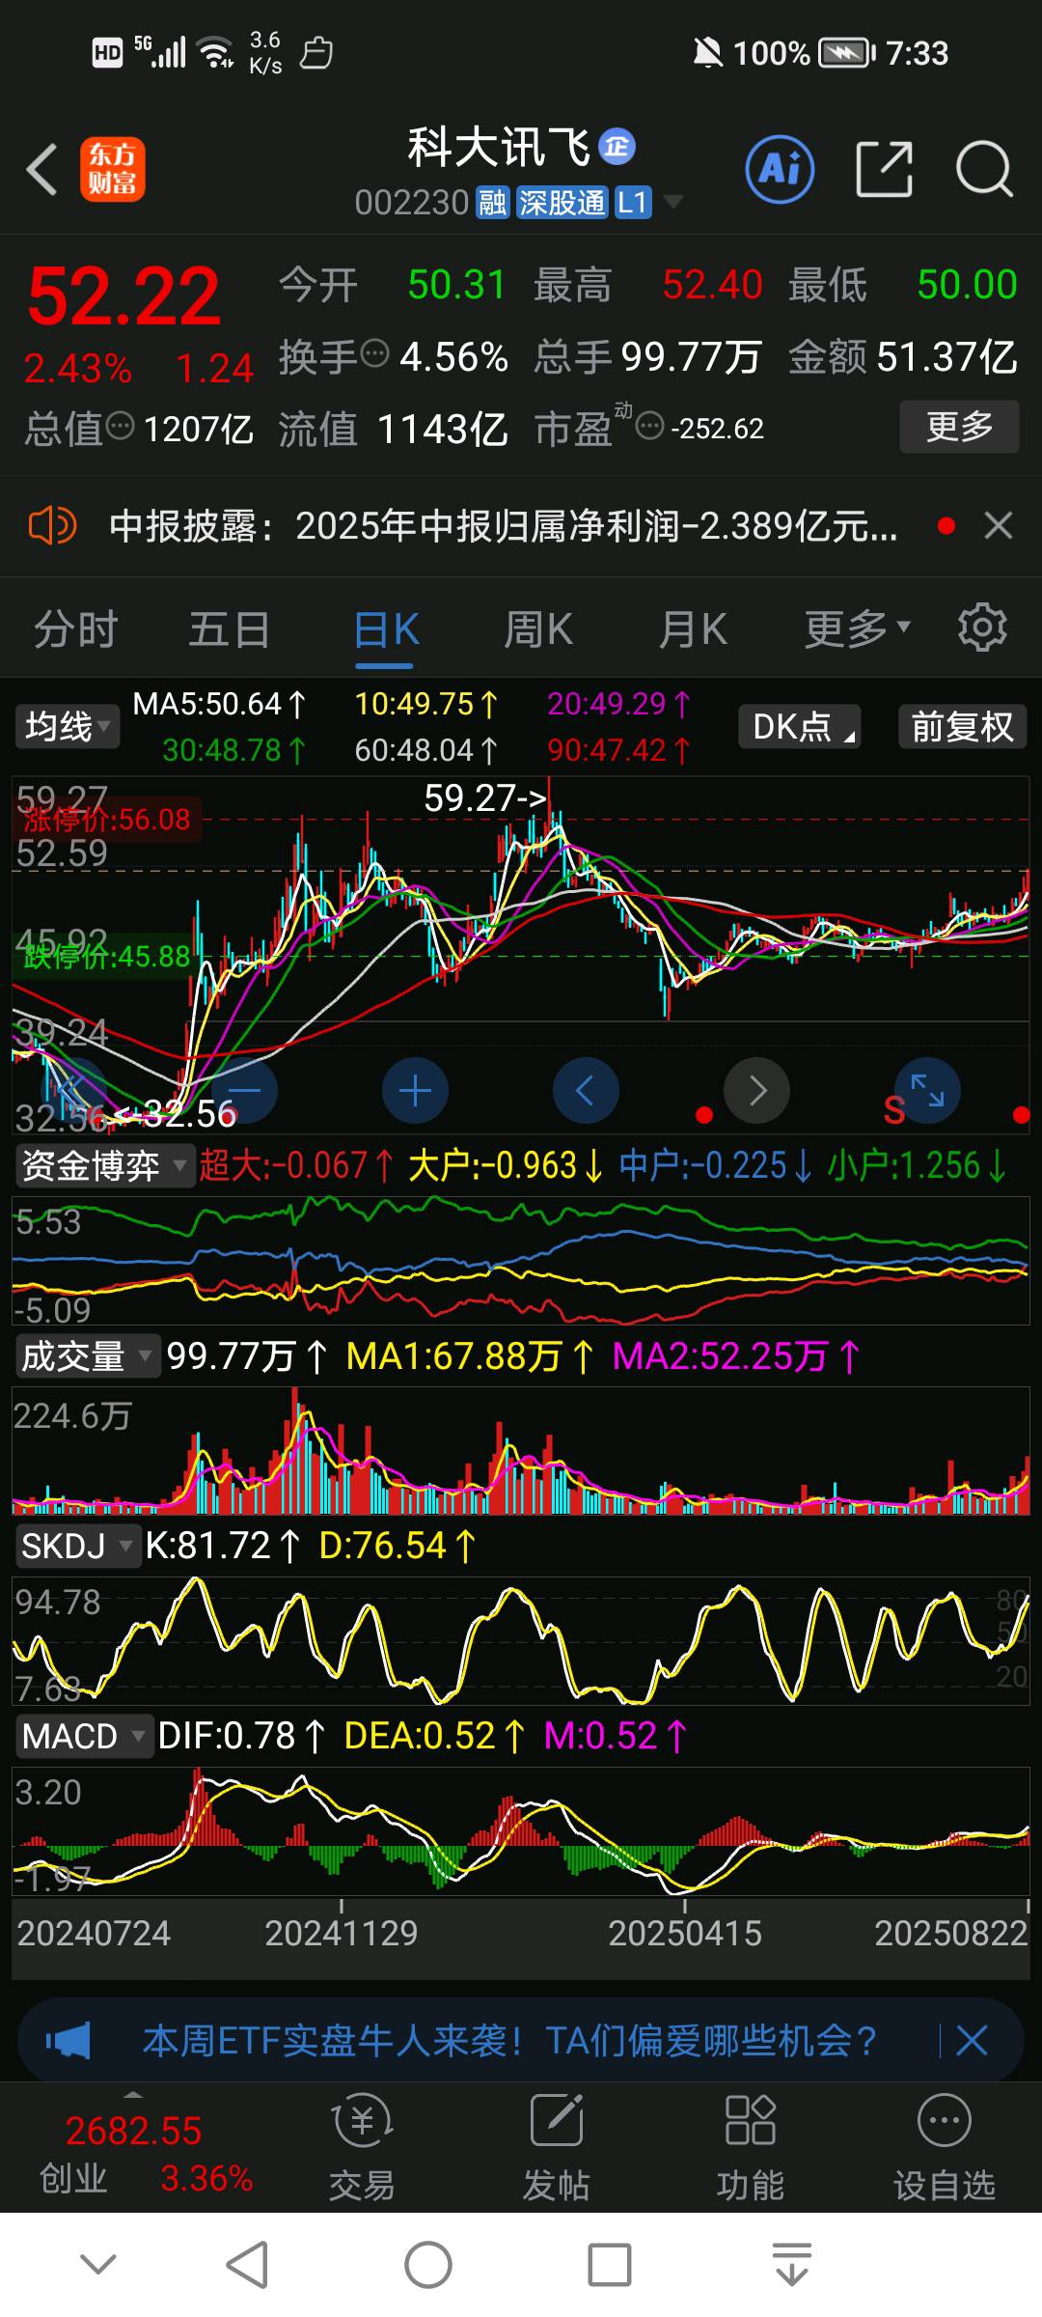Expand the 均线 indicator dropdown

pos(67,726)
